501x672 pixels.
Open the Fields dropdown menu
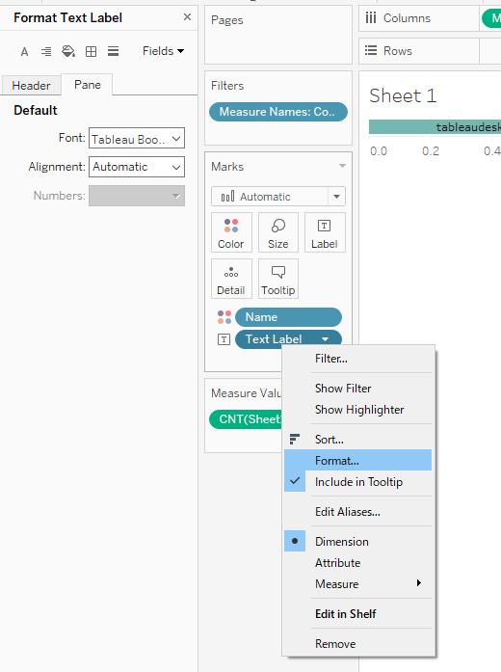click(163, 51)
